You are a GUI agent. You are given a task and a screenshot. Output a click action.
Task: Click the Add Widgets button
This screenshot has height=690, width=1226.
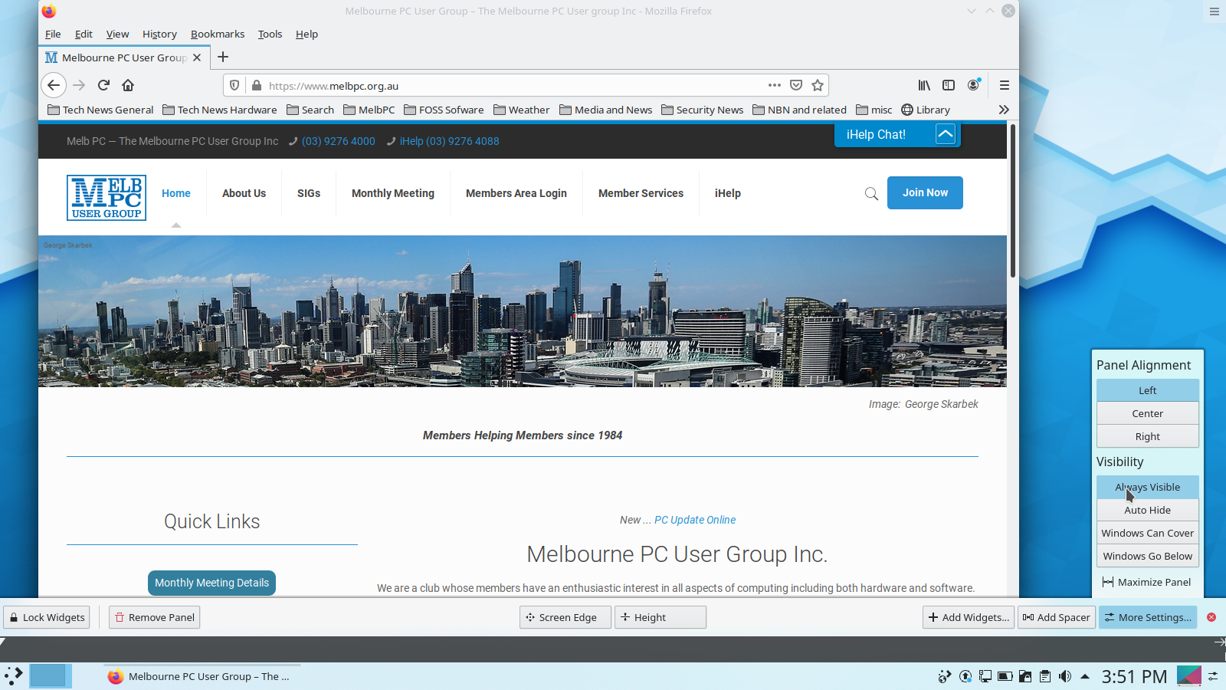969,617
